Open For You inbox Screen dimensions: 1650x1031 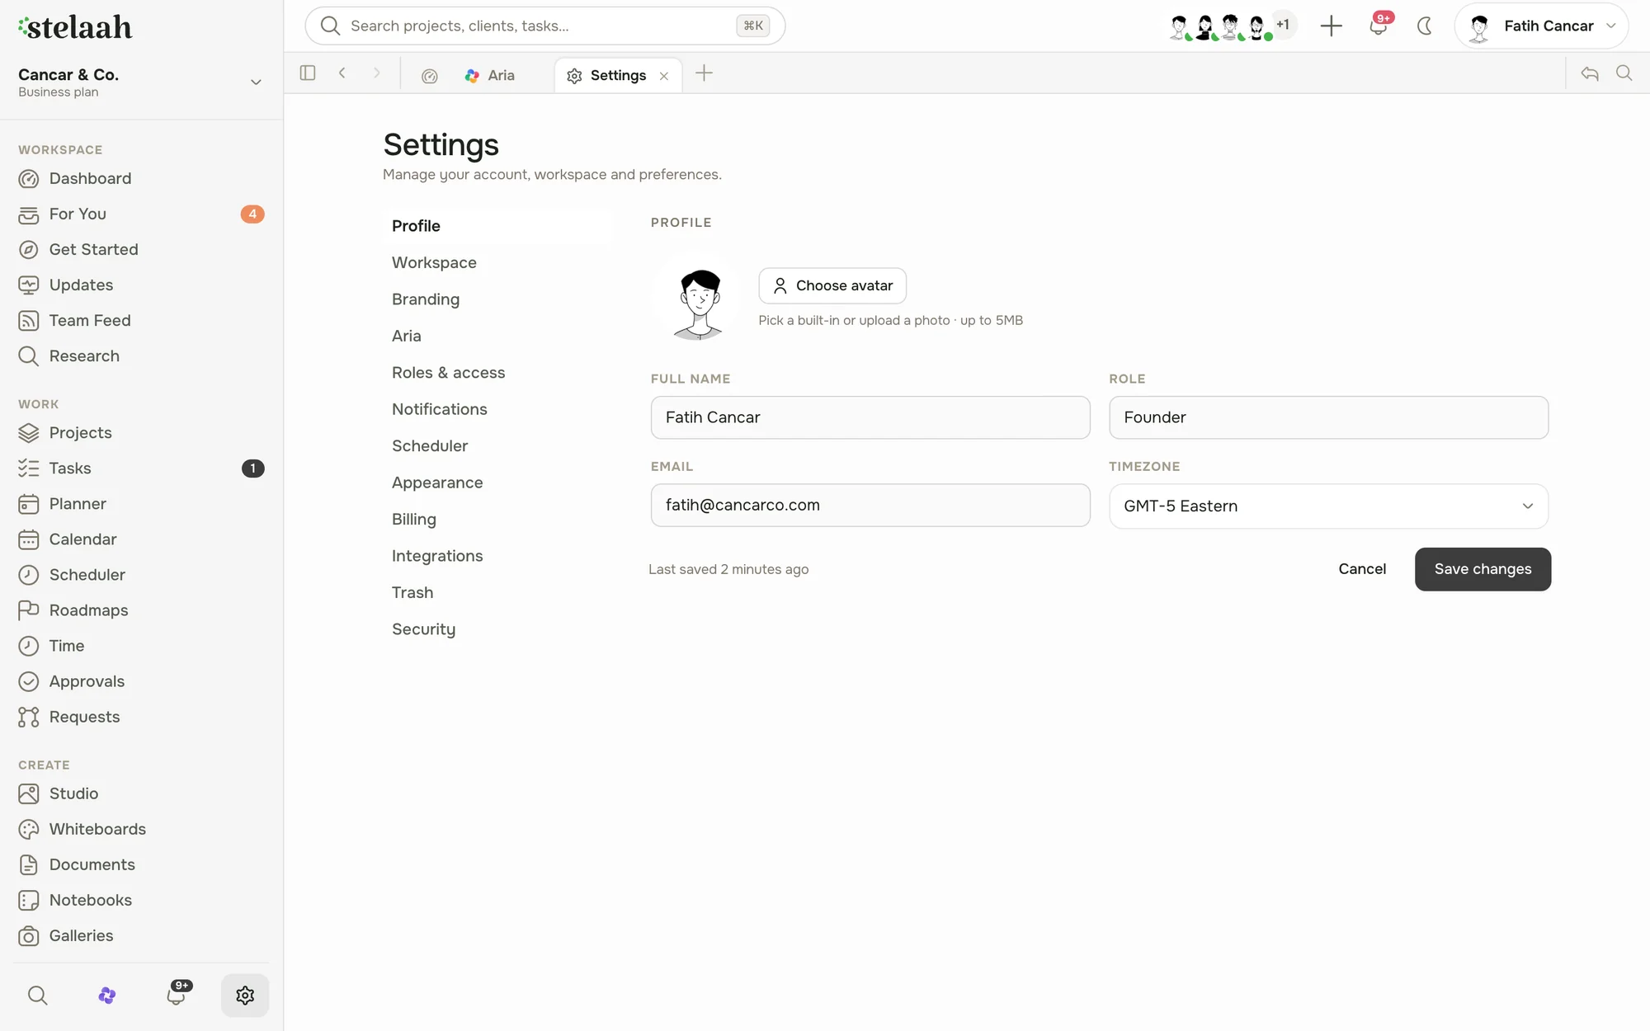click(x=140, y=214)
